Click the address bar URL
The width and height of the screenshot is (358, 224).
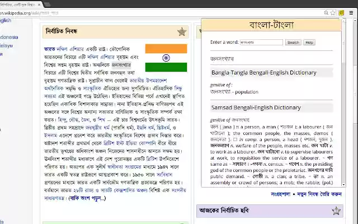click(29, 13)
